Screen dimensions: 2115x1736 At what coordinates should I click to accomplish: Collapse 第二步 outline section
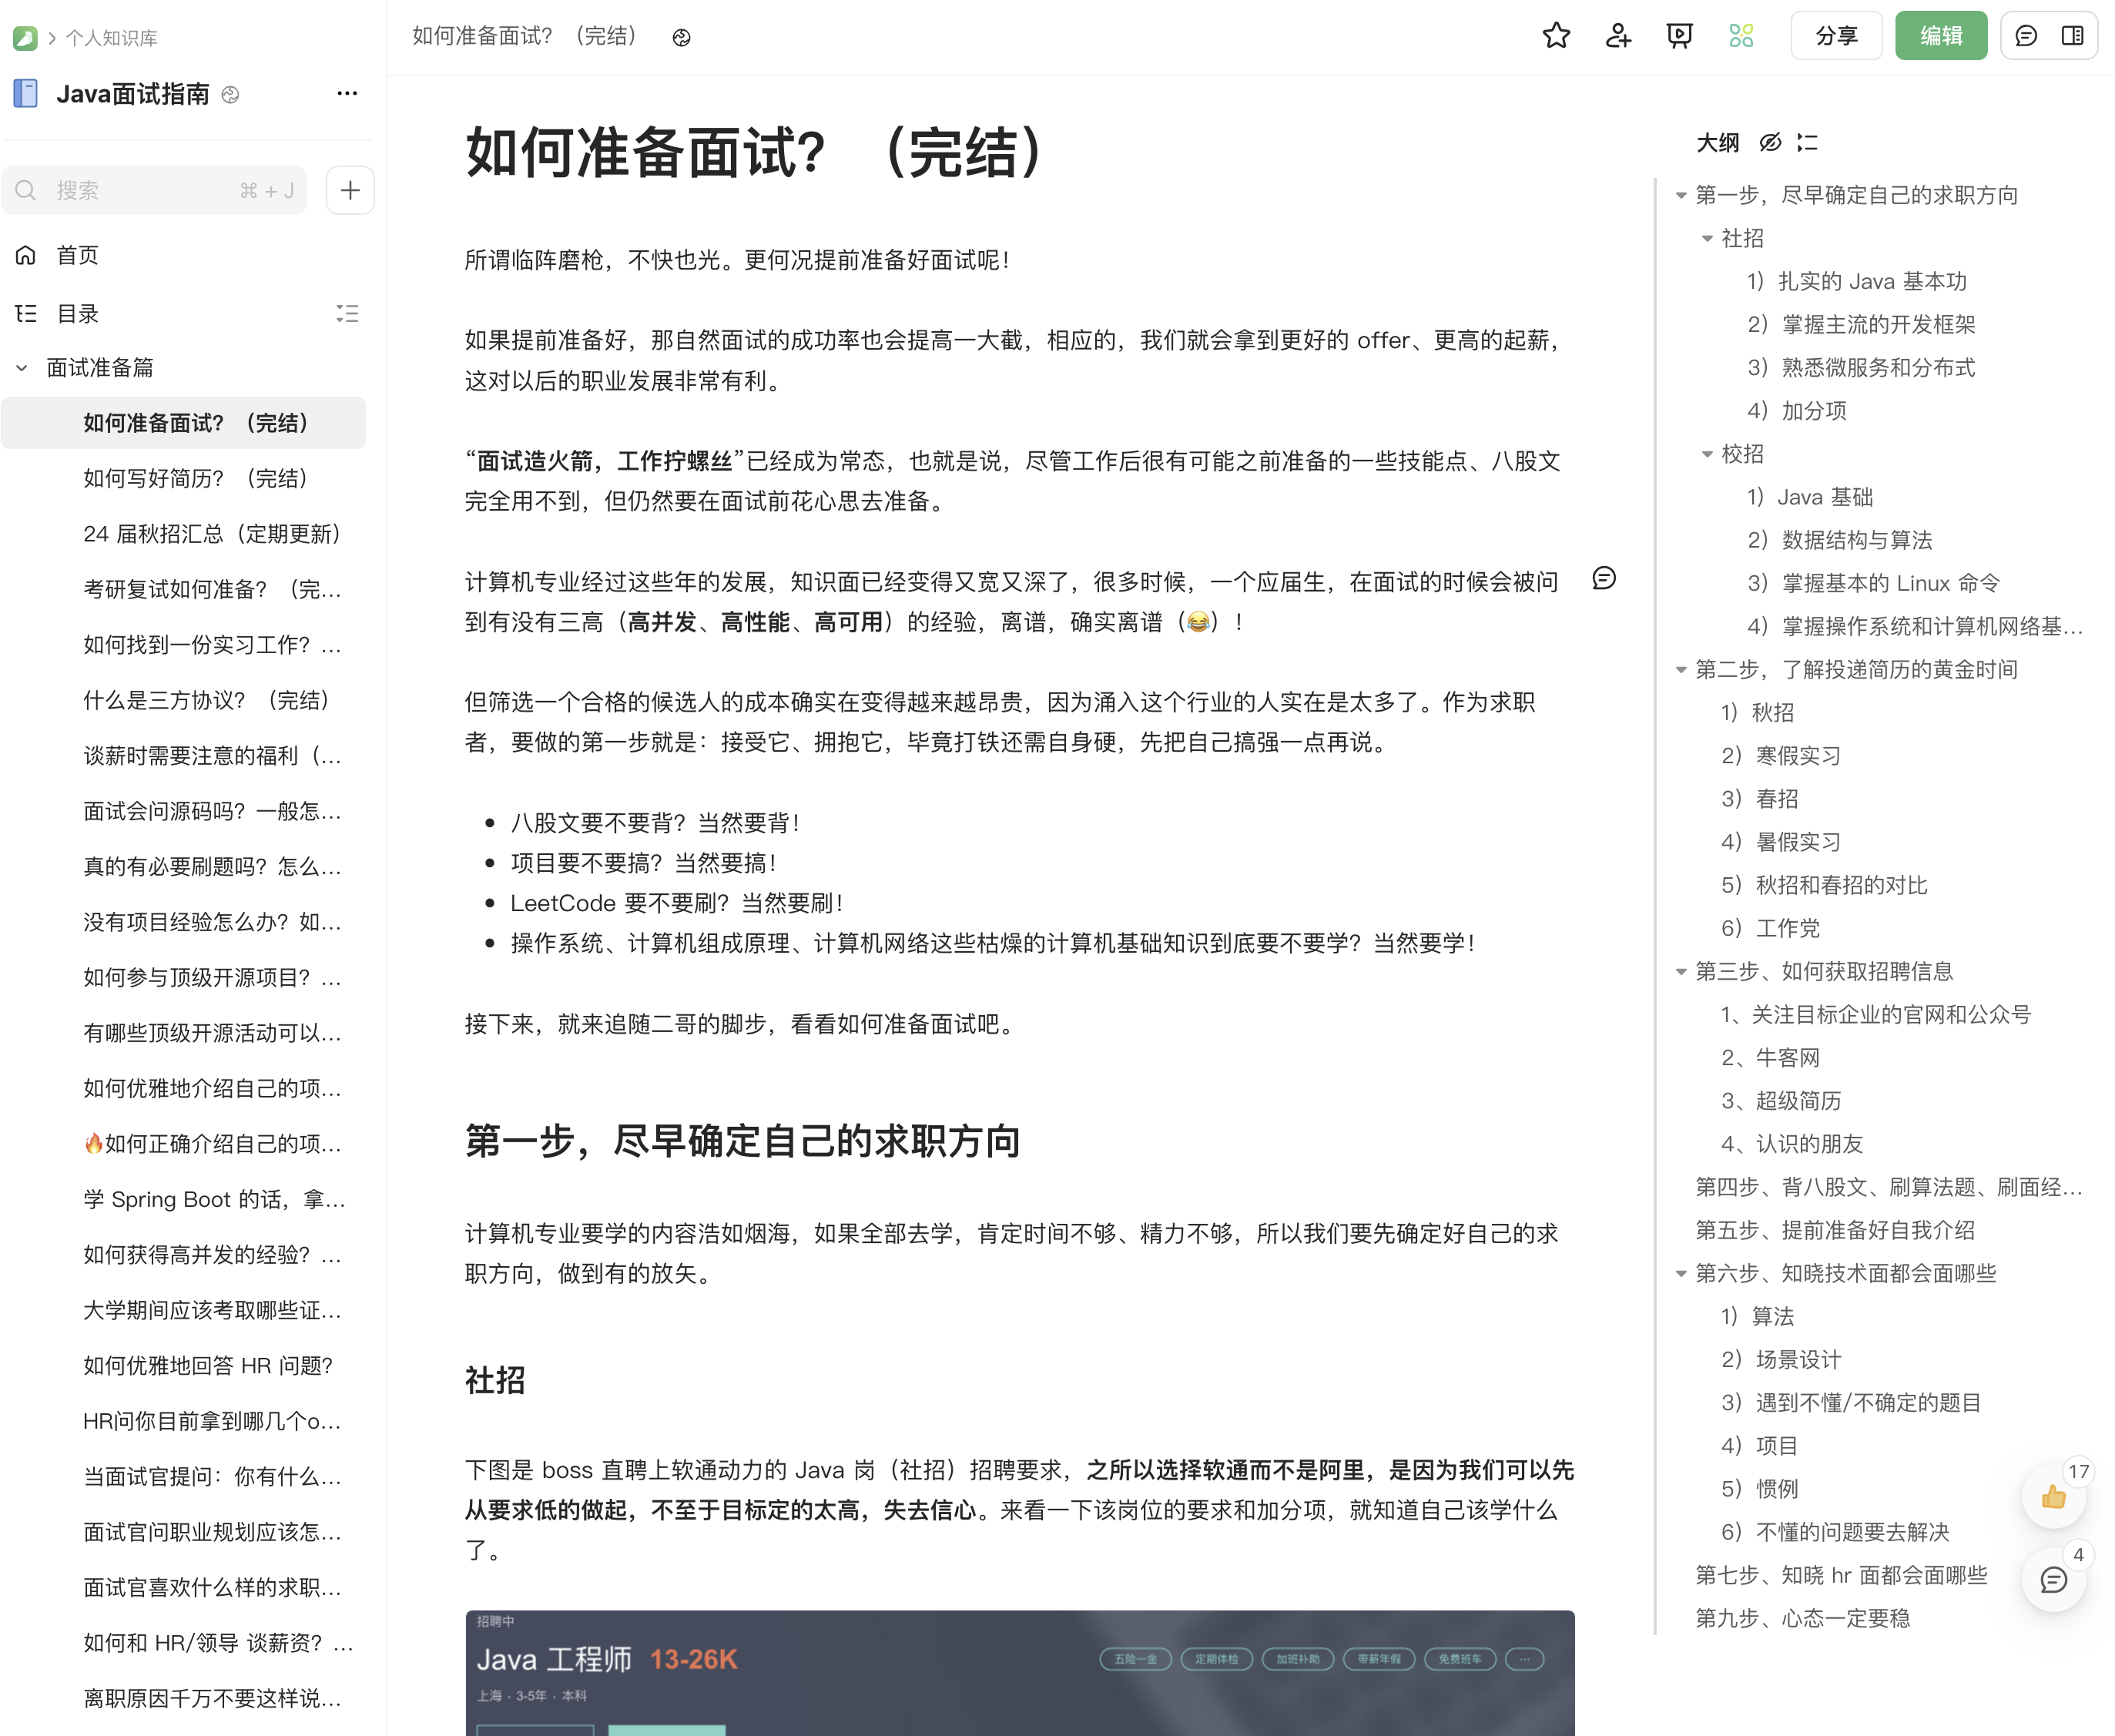[x=1681, y=669]
